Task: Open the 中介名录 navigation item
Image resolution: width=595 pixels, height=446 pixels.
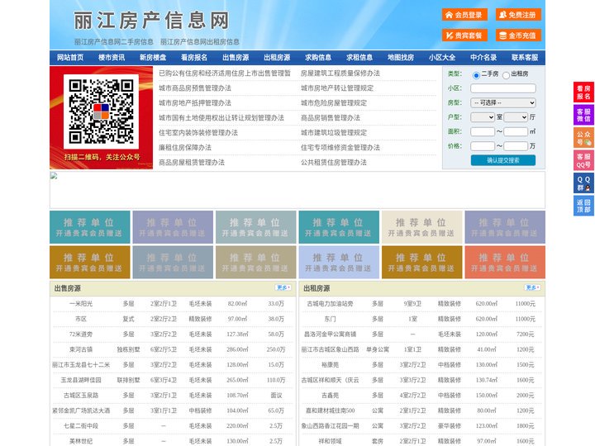Action: pyautogui.click(x=483, y=58)
